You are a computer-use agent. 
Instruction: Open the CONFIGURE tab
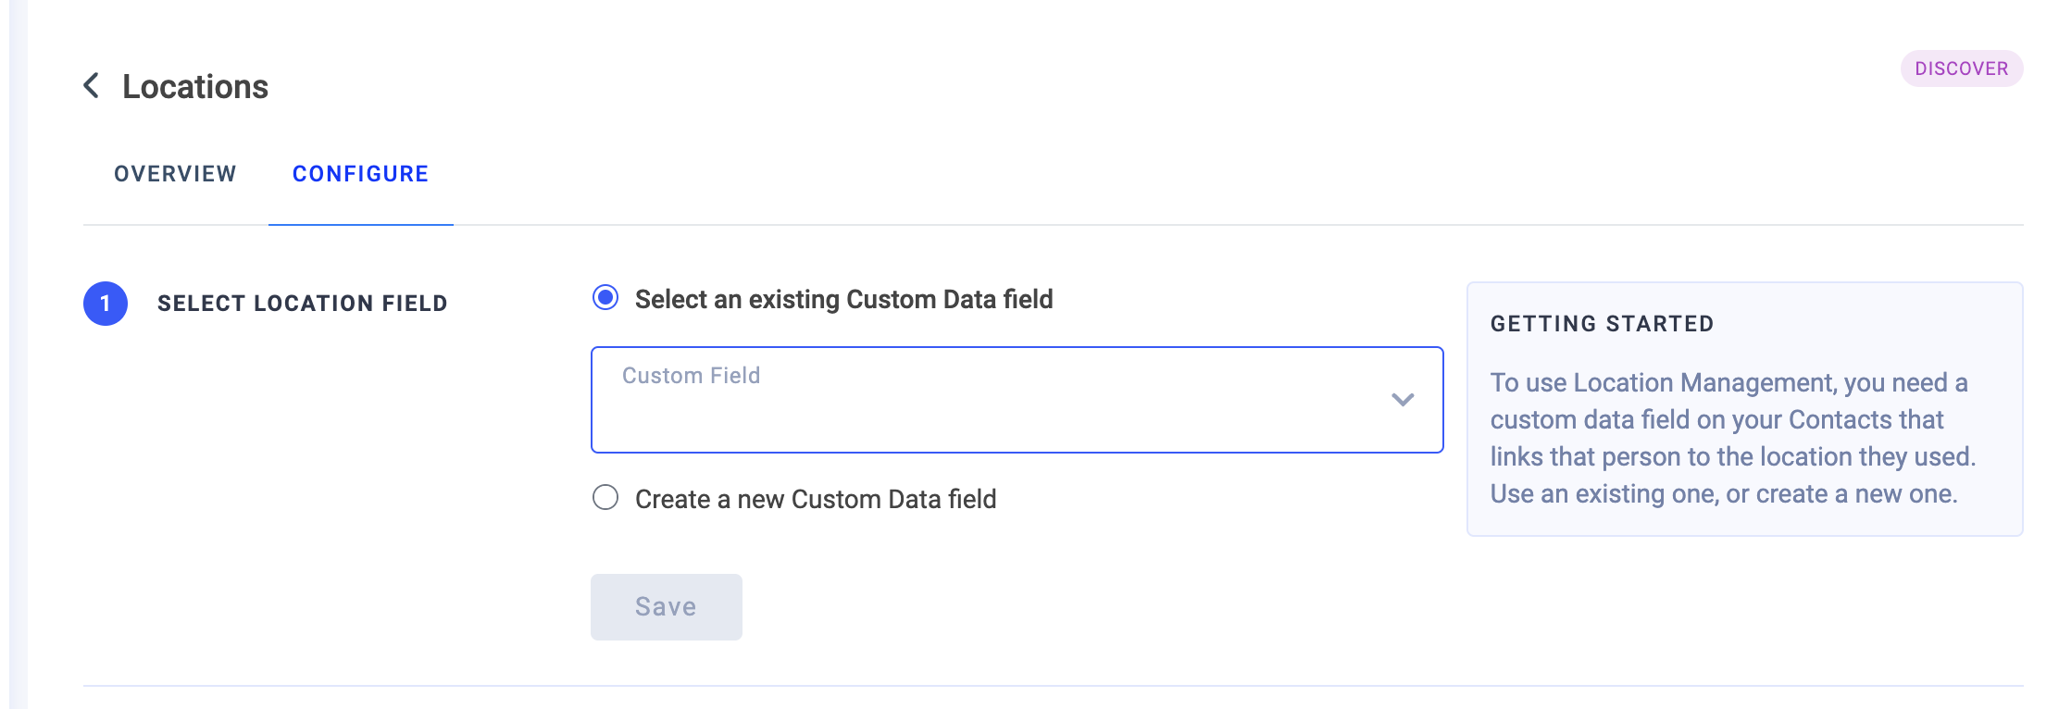pyautogui.click(x=360, y=174)
